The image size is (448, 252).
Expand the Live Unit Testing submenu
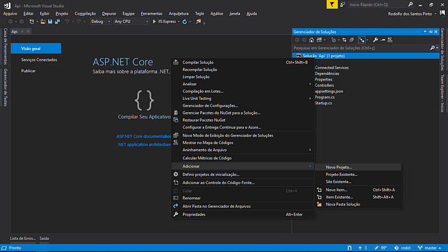click(x=243, y=98)
